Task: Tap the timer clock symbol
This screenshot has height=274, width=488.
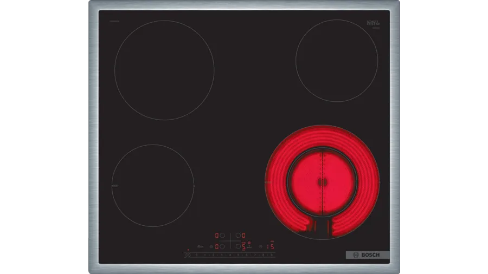Action: click(x=260, y=247)
